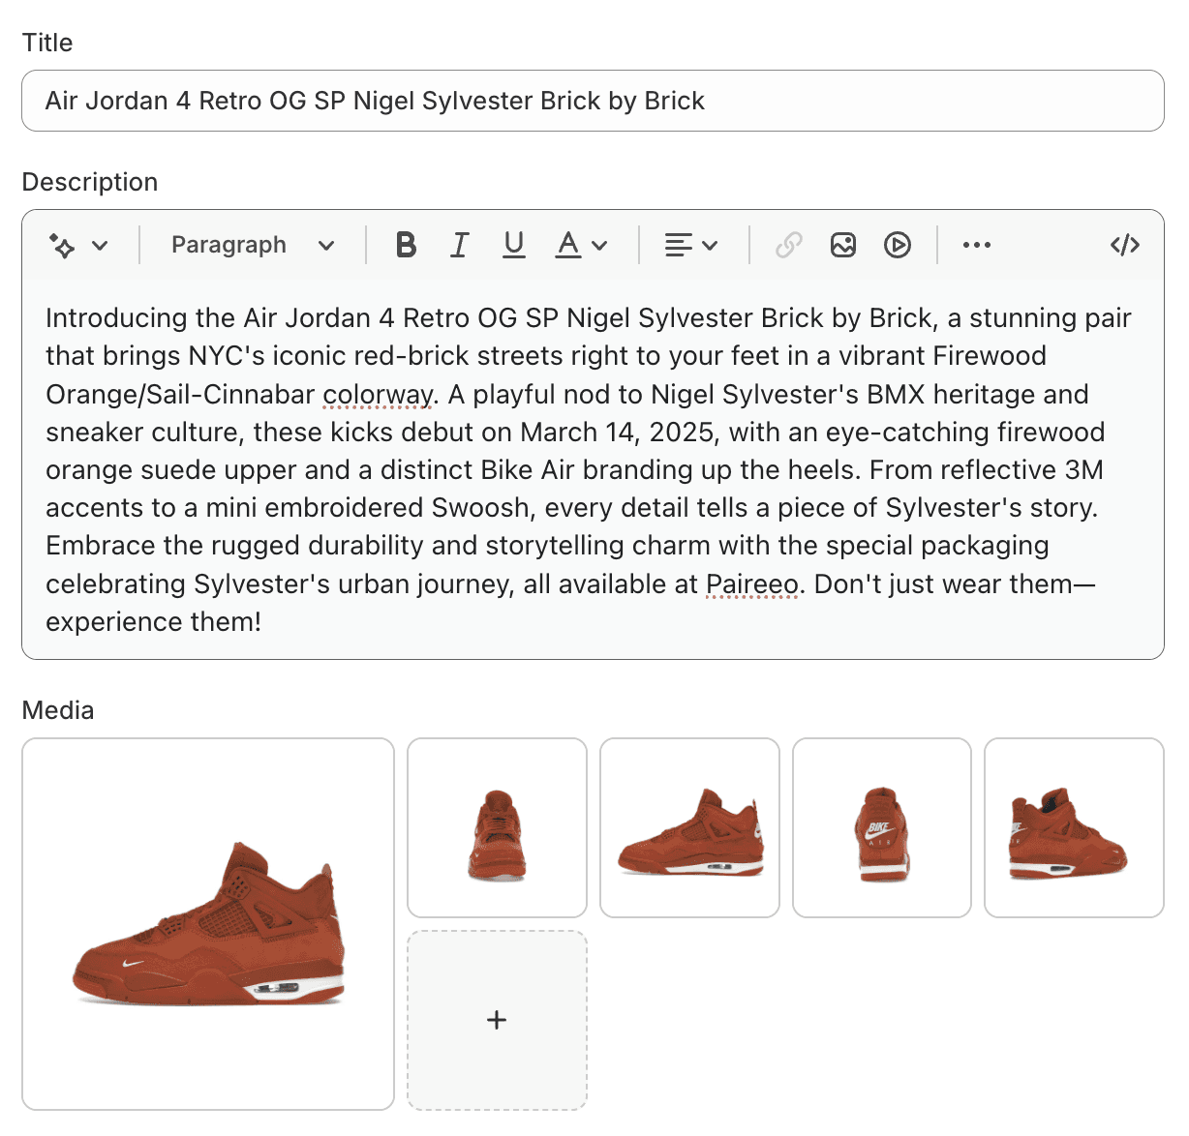Screen dimensions: 1189x1136
Task: Expand the alignment chevron
Action: [x=710, y=246]
